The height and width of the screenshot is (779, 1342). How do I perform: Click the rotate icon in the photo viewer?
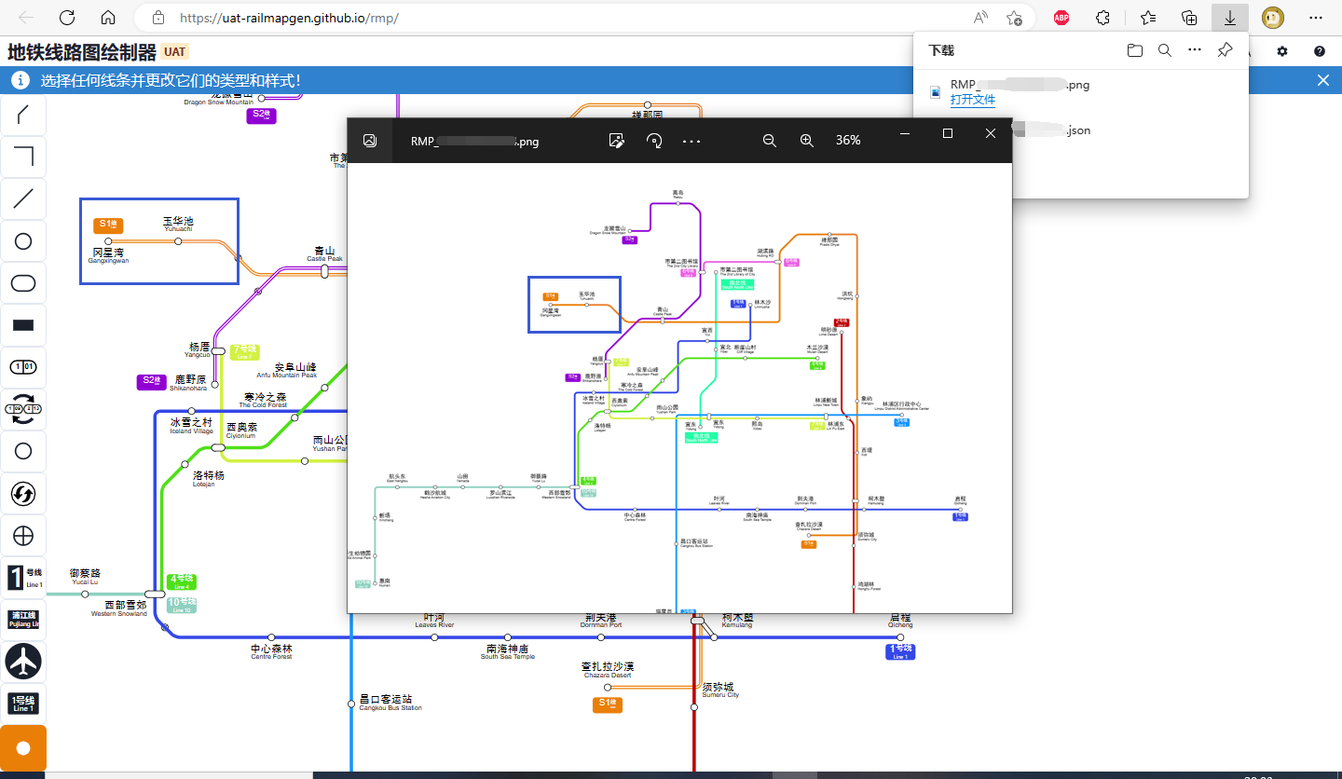[x=654, y=141]
